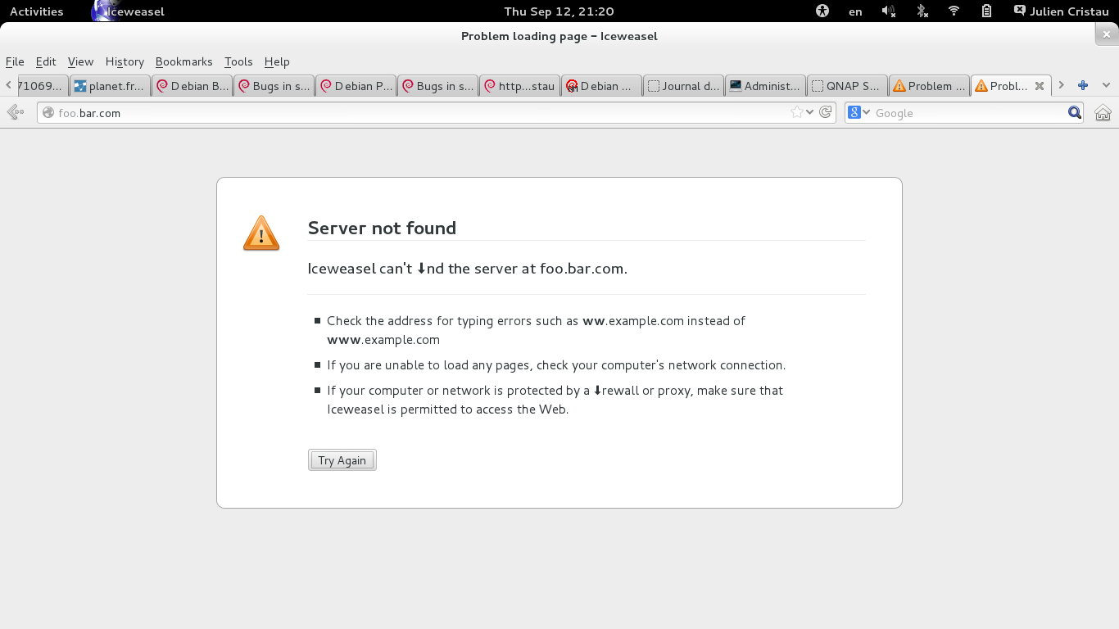Go to the Home page icon
Screen dimensions: 1119x629
(1103, 113)
